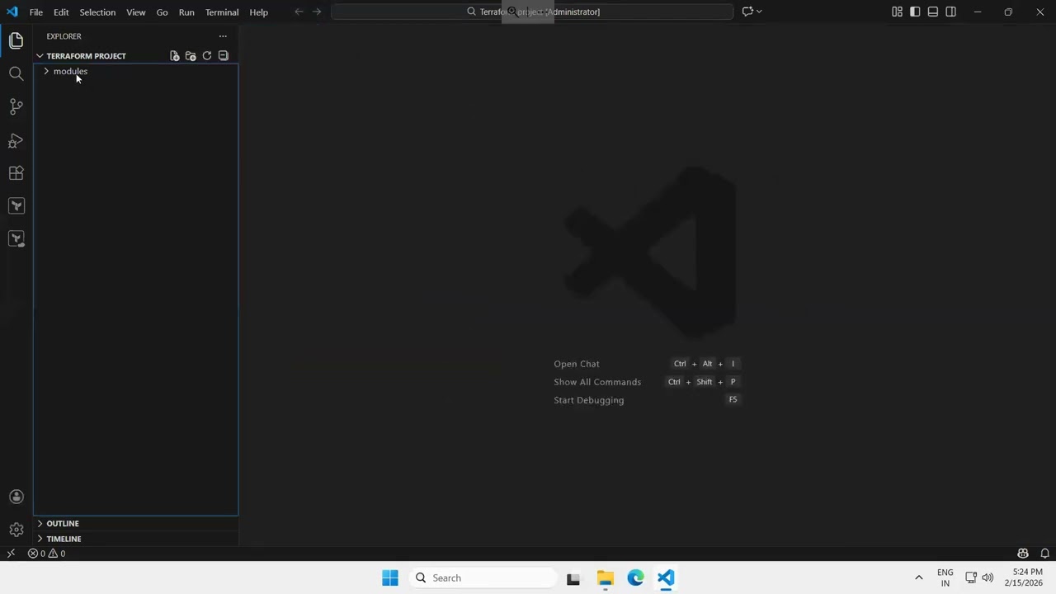Click the command center search box
The height and width of the screenshot is (594, 1056).
(x=532, y=12)
